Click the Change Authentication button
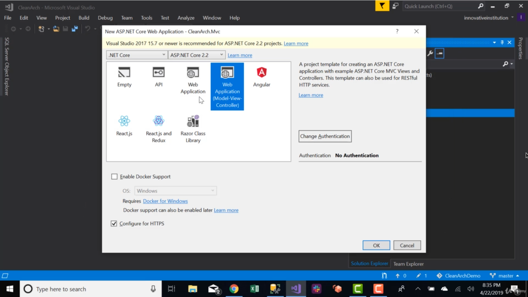Viewport: 528px width, 297px height. coord(325,136)
